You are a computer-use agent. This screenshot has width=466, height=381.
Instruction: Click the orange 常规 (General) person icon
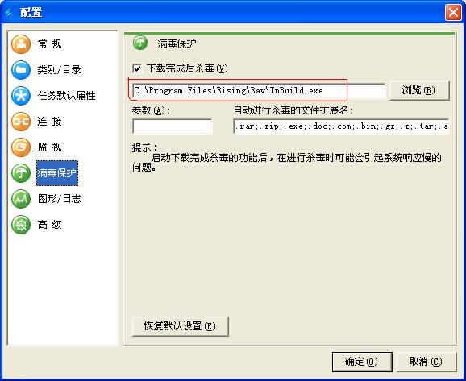[x=21, y=44]
